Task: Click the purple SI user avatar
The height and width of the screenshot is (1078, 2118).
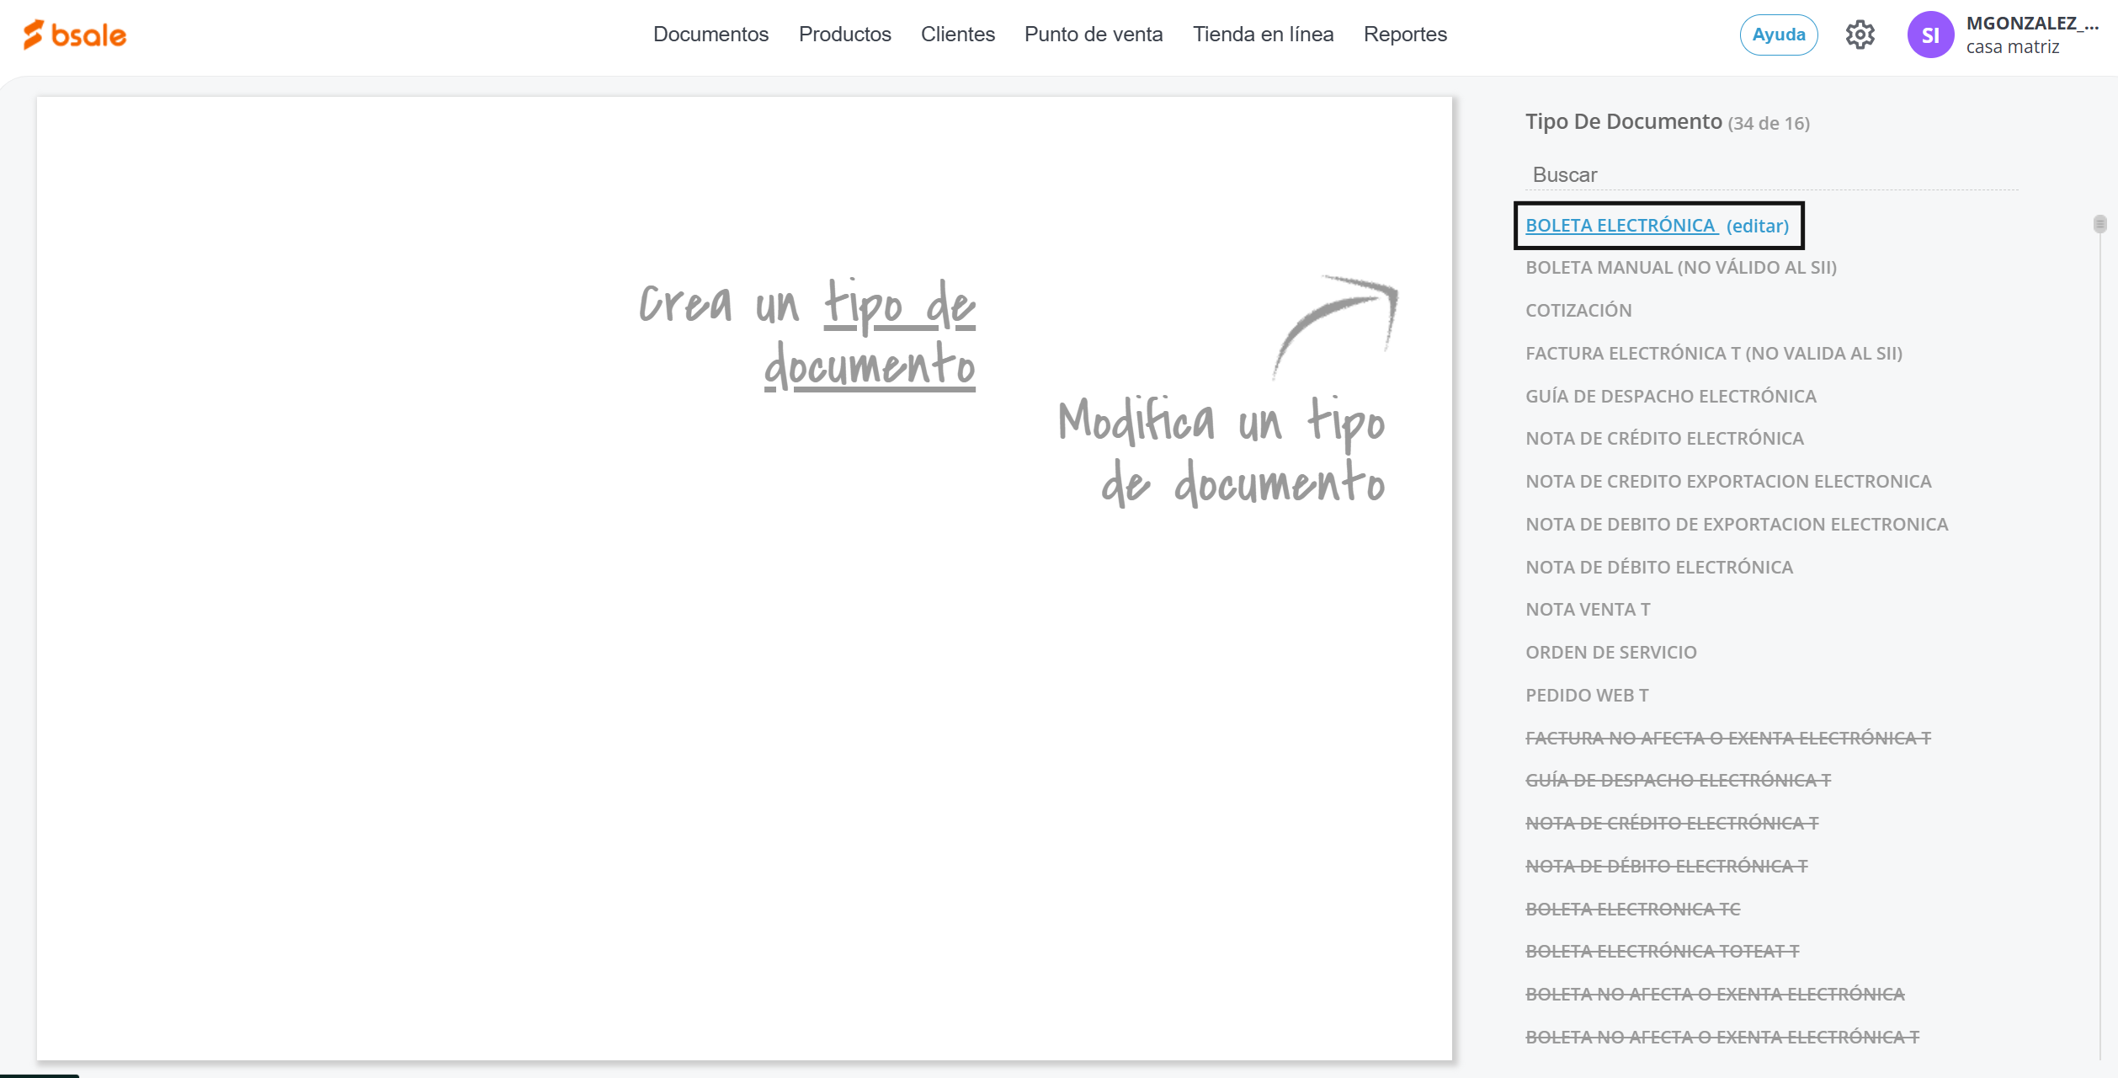Action: pyautogui.click(x=1929, y=35)
